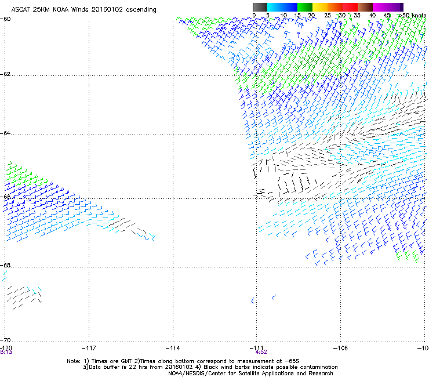Select the green 15–20 knots color segment

pyautogui.click(x=305, y=7)
